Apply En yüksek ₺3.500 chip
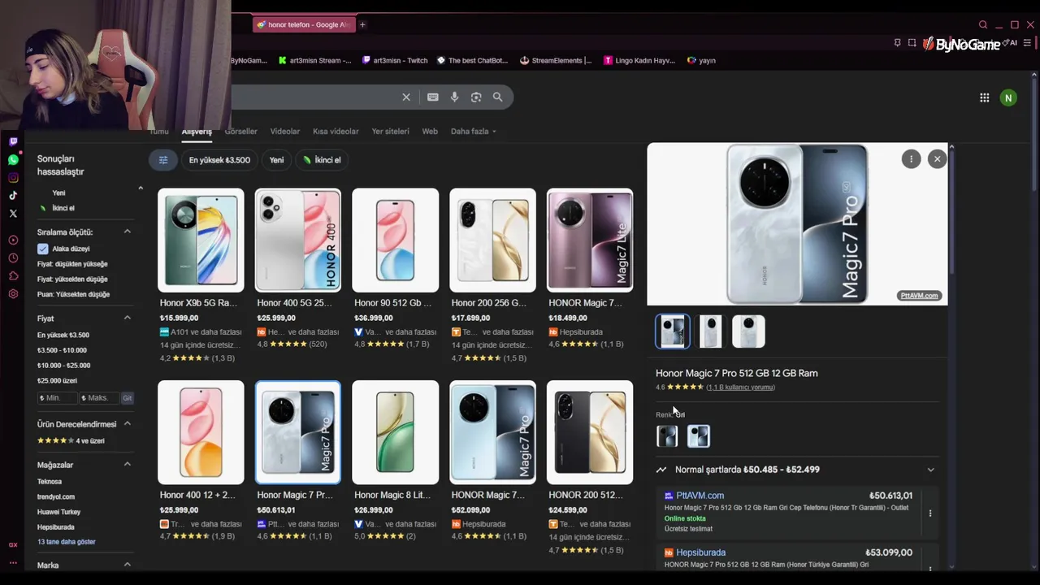1040x585 pixels. pos(219,160)
